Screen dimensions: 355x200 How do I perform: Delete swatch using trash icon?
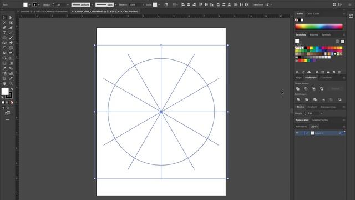click(339, 72)
